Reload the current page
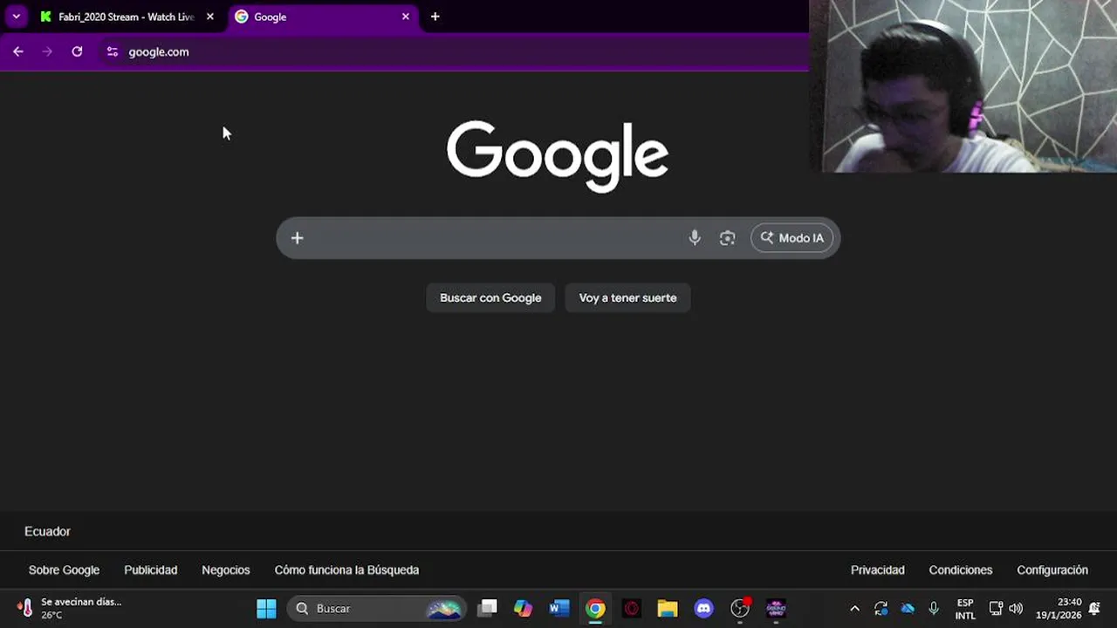 [77, 51]
